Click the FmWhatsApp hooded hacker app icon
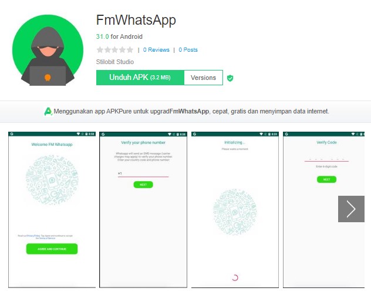The height and width of the screenshot is (291, 371). 48,50
